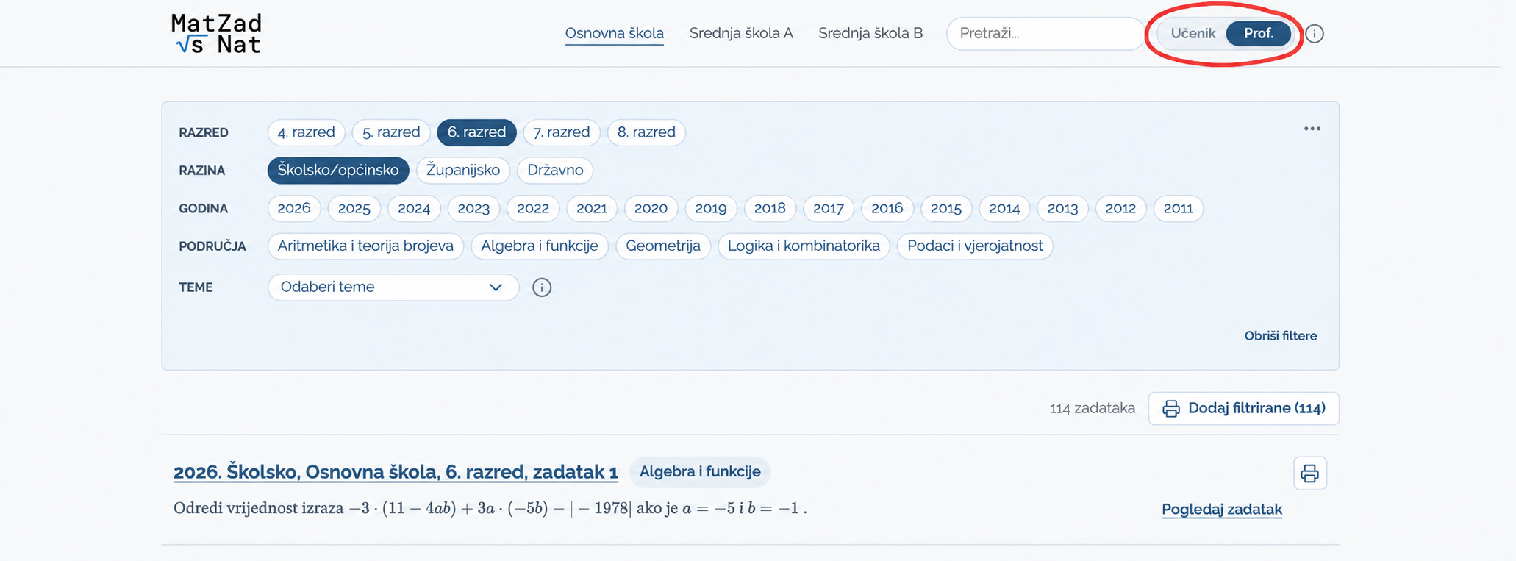1516x561 pixels.
Task: Choose the Državno level filter
Action: click(555, 171)
